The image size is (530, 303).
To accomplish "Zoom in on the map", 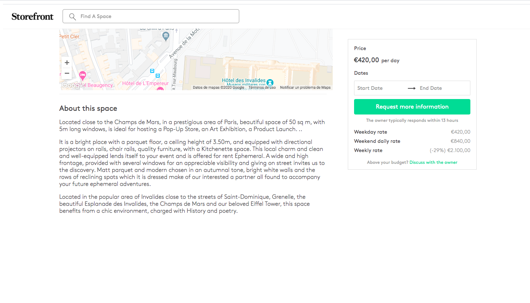I will click(x=67, y=63).
